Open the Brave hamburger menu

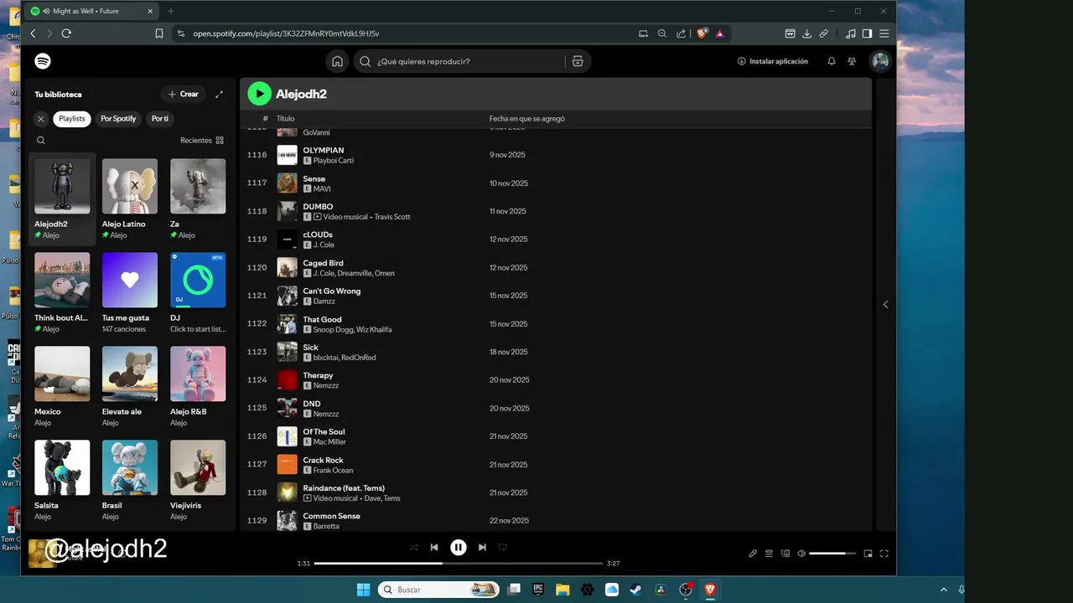click(884, 33)
